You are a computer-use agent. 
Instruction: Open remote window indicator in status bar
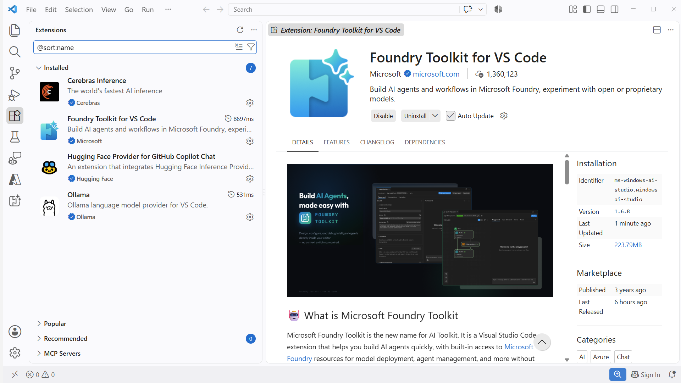[x=15, y=374]
